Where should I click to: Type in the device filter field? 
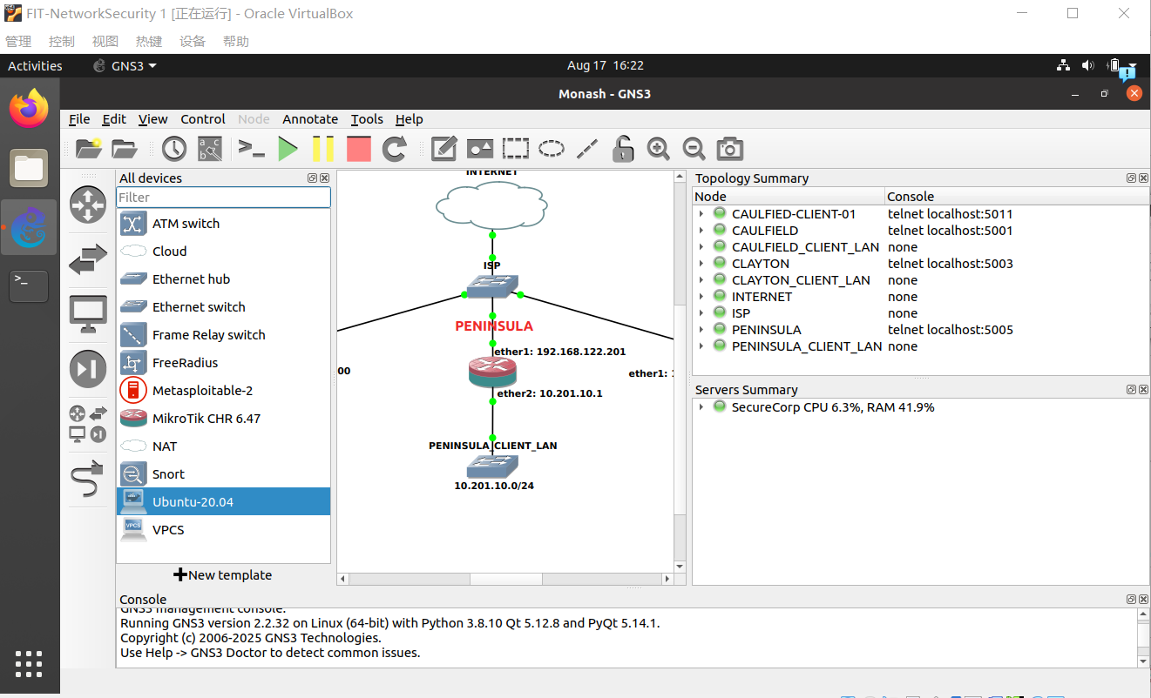(x=223, y=197)
